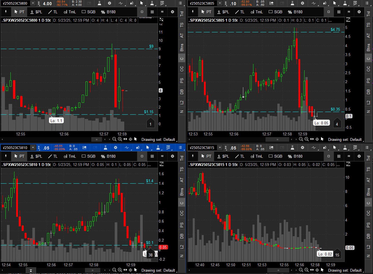Expand symbol dropdown arrow for C5810
The image size is (373, 274).
[x=33, y=148]
